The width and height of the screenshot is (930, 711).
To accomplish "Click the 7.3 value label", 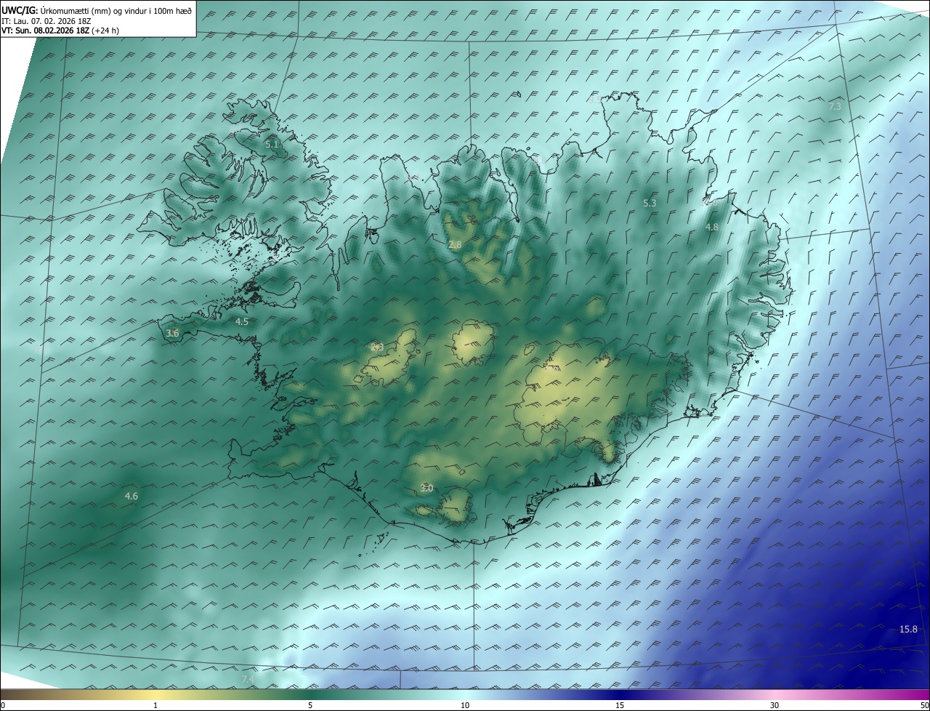I will pyautogui.click(x=835, y=107).
